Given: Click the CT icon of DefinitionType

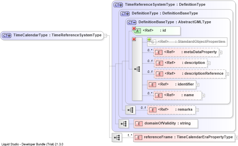Looking at the screenshot, I should tap(125, 14).
